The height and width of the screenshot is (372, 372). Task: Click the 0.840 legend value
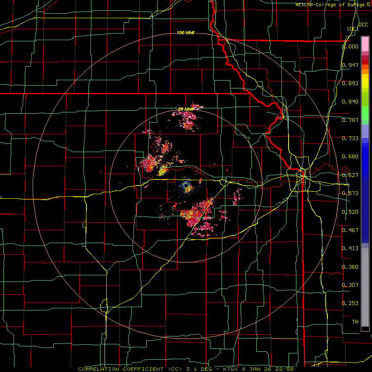(x=350, y=102)
